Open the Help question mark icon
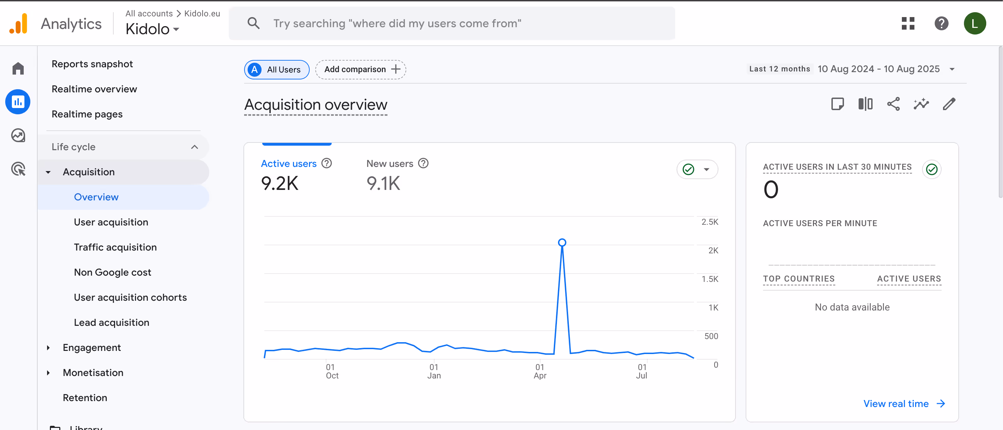The height and width of the screenshot is (430, 1003). [941, 23]
